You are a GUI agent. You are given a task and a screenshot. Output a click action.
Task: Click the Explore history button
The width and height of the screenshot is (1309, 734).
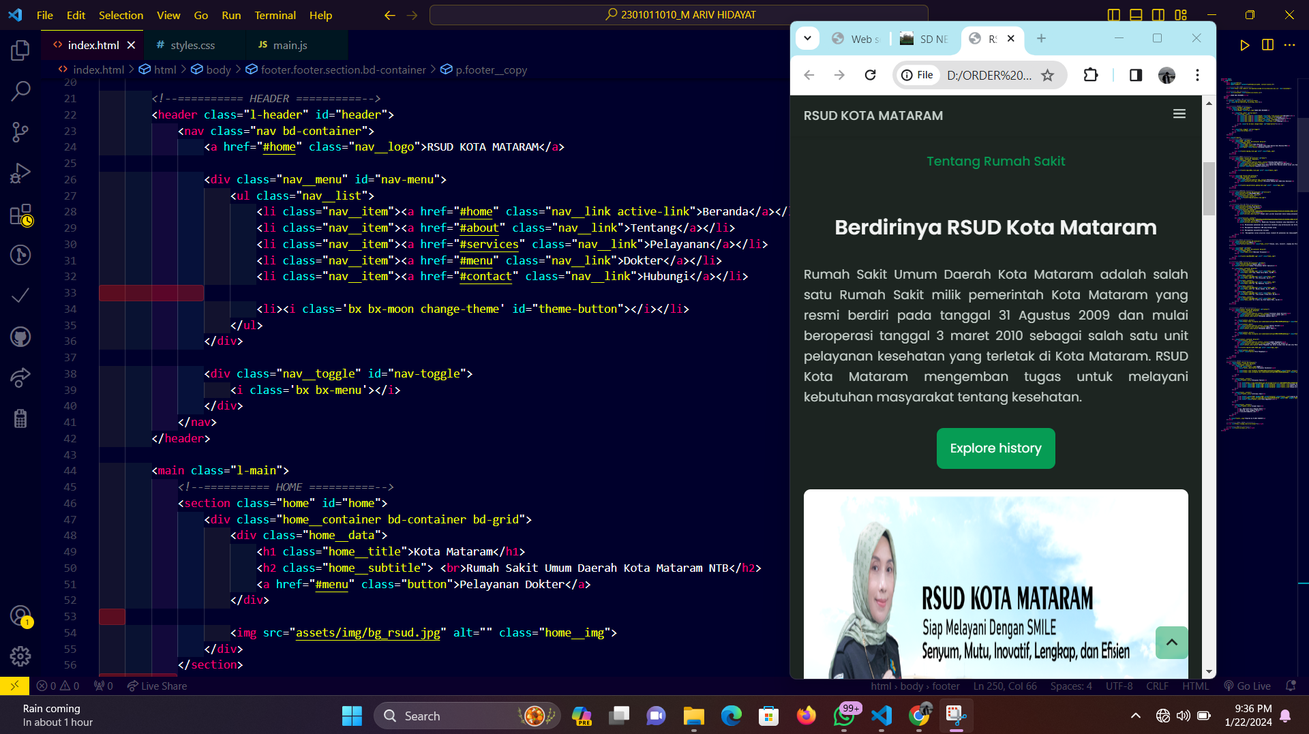click(995, 448)
